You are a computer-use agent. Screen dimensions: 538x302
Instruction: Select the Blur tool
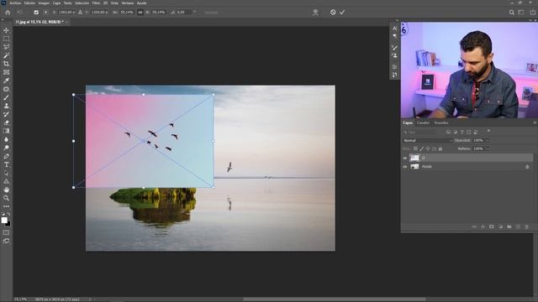[6, 139]
